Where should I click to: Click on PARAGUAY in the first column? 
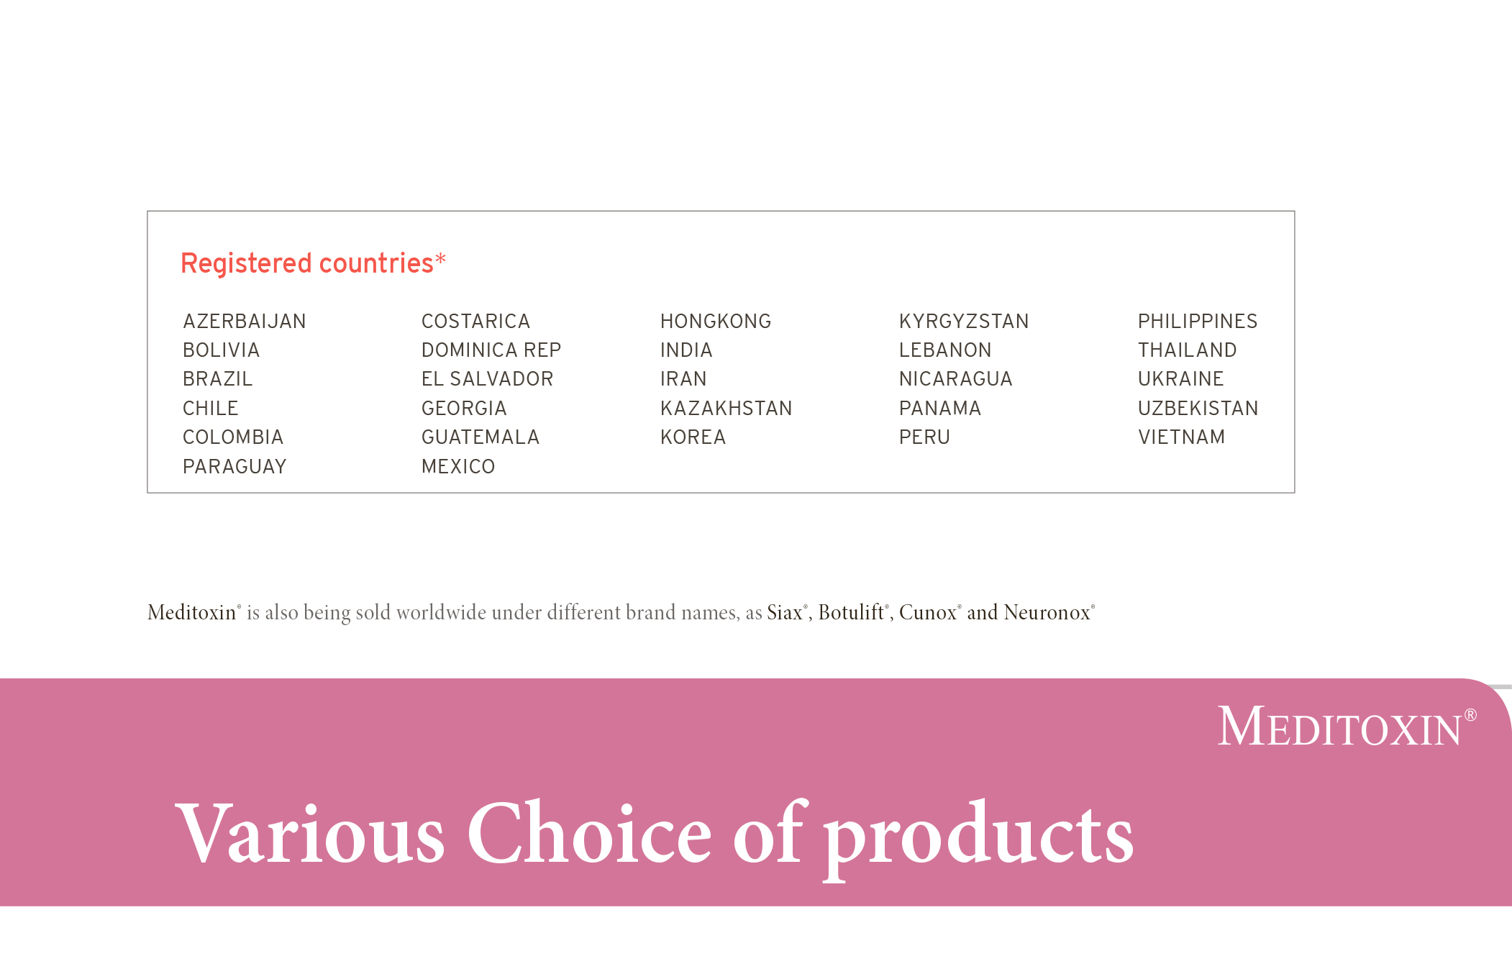point(234,466)
